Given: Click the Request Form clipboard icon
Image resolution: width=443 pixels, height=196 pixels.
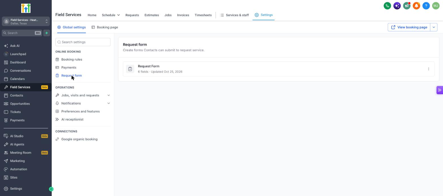Looking at the screenshot, I should [x=130, y=69].
